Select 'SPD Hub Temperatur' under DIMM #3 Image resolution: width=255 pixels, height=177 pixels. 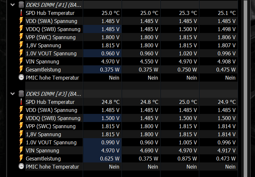50,102
